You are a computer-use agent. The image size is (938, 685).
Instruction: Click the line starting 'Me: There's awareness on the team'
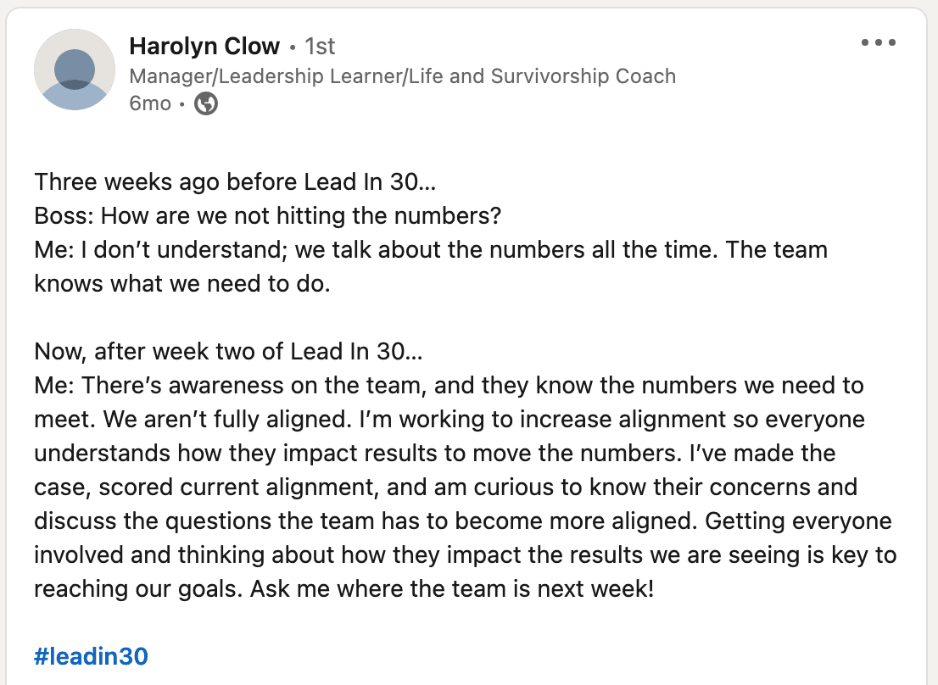click(x=449, y=386)
